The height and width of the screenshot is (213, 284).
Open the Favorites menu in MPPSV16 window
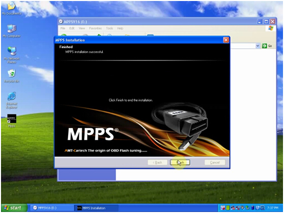tap(95, 28)
